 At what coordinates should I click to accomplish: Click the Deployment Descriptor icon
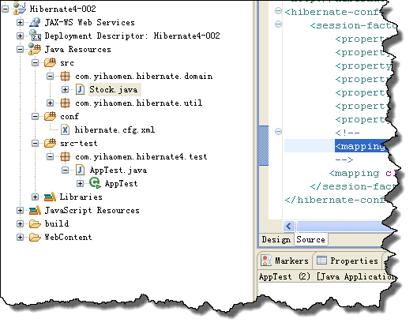click(35, 36)
